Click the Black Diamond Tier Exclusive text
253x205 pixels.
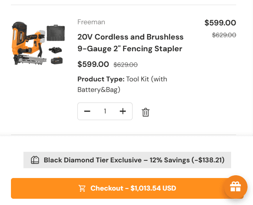click(92, 160)
